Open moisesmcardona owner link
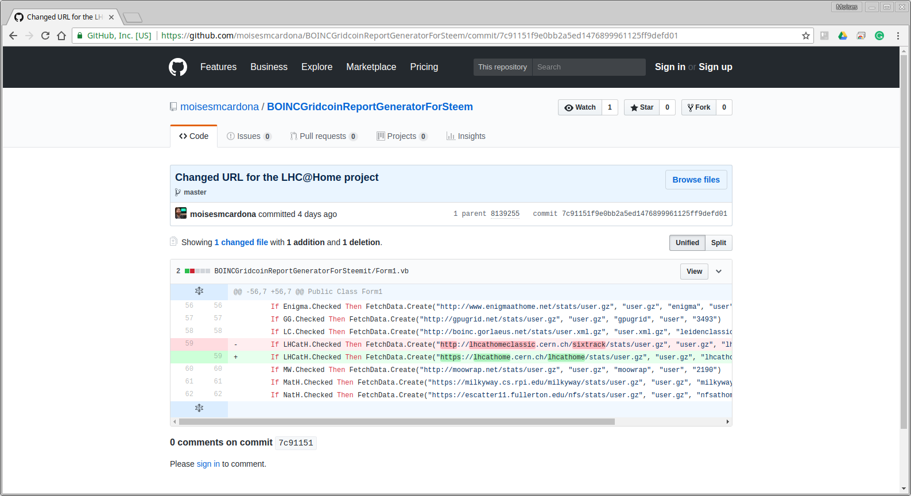The height and width of the screenshot is (496, 911). pyautogui.click(x=219, y=107)
